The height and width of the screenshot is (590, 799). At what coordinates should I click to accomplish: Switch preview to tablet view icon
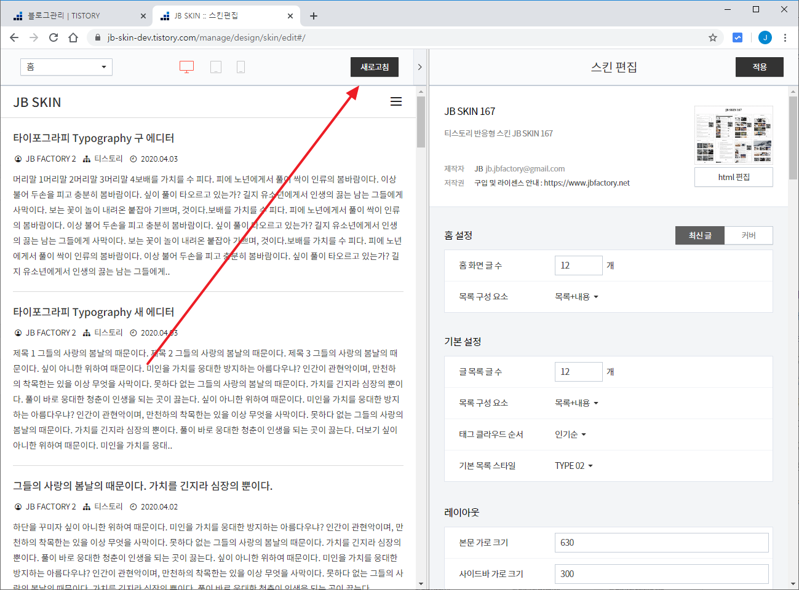pos(216,67)
